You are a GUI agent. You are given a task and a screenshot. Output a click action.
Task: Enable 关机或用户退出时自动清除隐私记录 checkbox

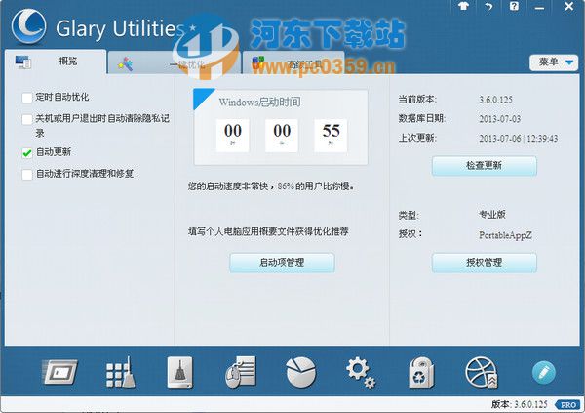27,119
